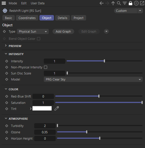This screenshot has height=148, width=145.
Task: Enable Non-Physical Intensity checkbox
Action: coord(46,67)
